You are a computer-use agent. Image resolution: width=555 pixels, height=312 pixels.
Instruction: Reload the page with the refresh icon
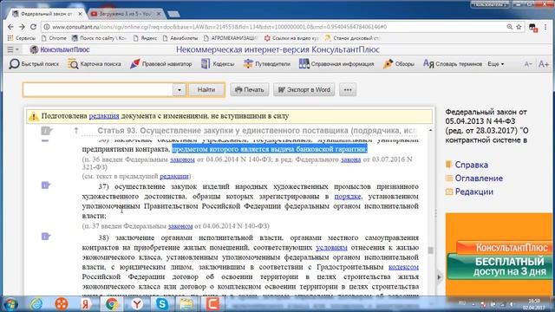click(33, 27)
